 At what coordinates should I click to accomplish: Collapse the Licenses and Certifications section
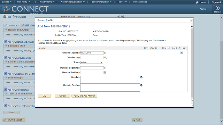click(6, 62)
